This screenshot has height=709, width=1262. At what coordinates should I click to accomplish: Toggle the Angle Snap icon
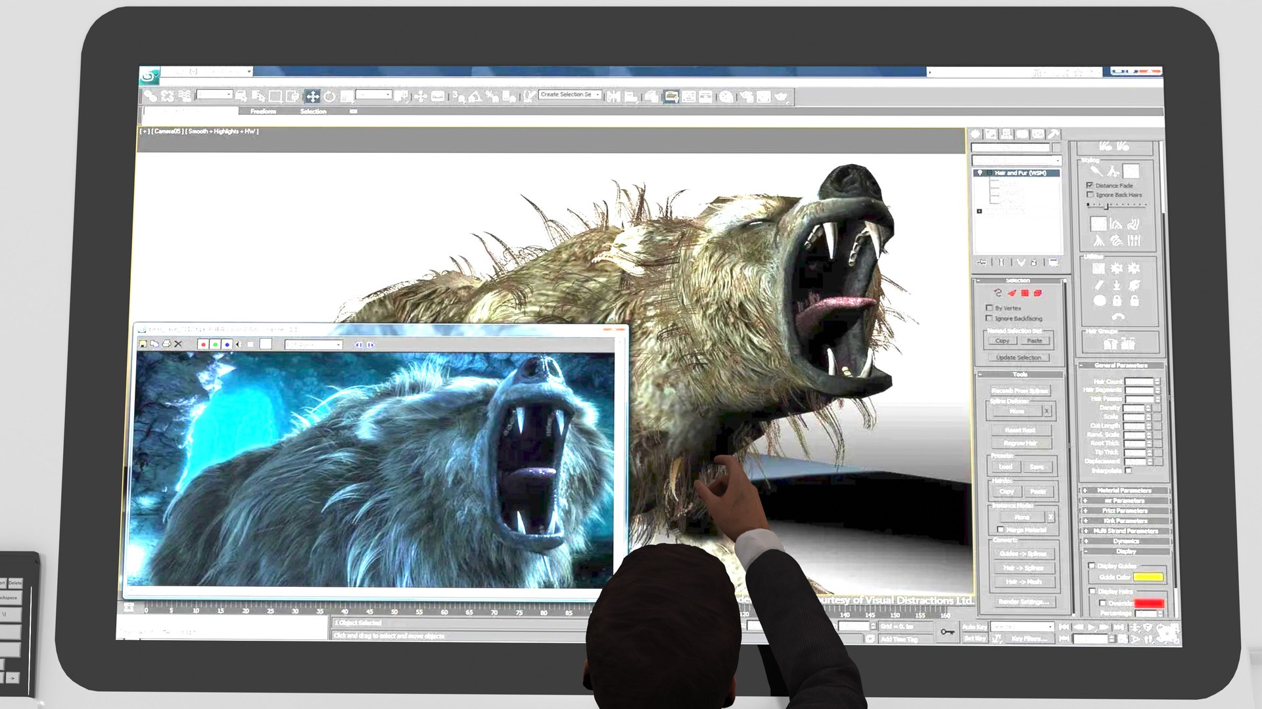[475, 97]
